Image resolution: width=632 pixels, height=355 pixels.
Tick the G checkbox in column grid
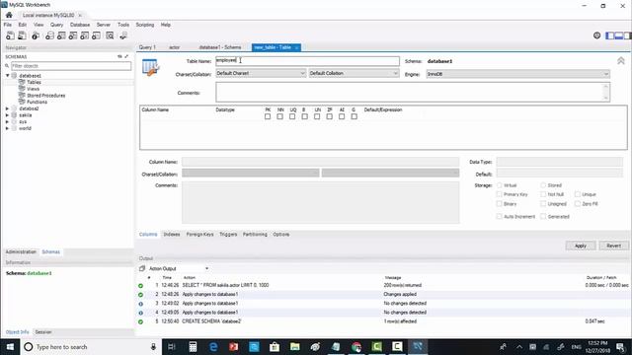(x=354, y=116)
